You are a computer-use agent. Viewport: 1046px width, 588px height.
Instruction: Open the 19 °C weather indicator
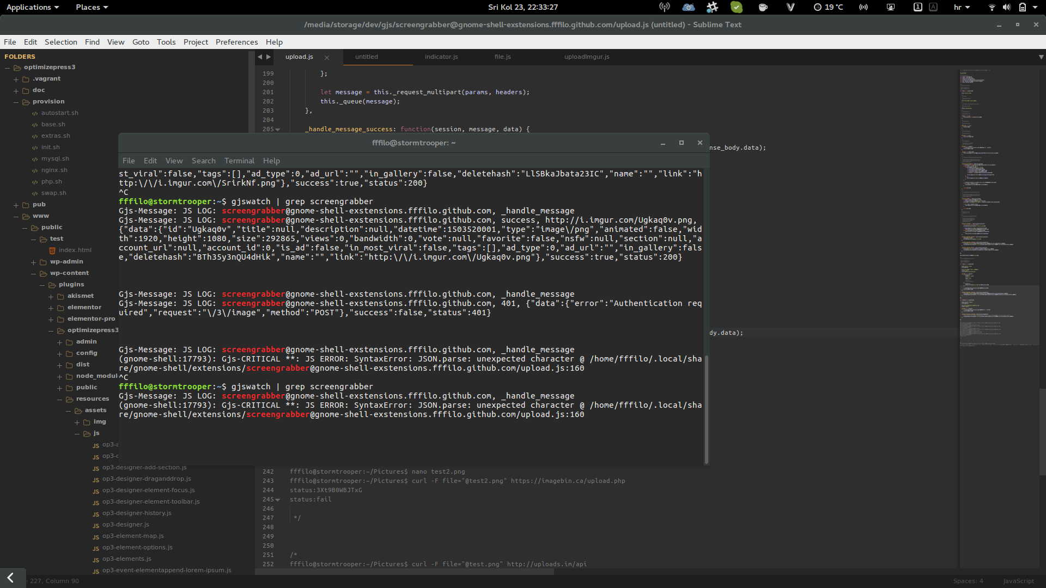[x=828, y=7]
